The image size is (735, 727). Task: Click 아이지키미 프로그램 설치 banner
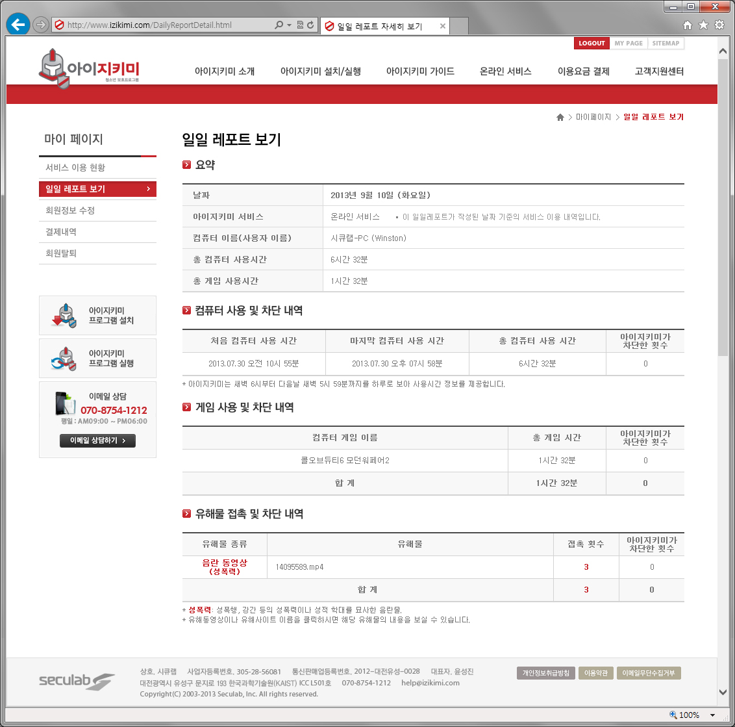(97, 316)
